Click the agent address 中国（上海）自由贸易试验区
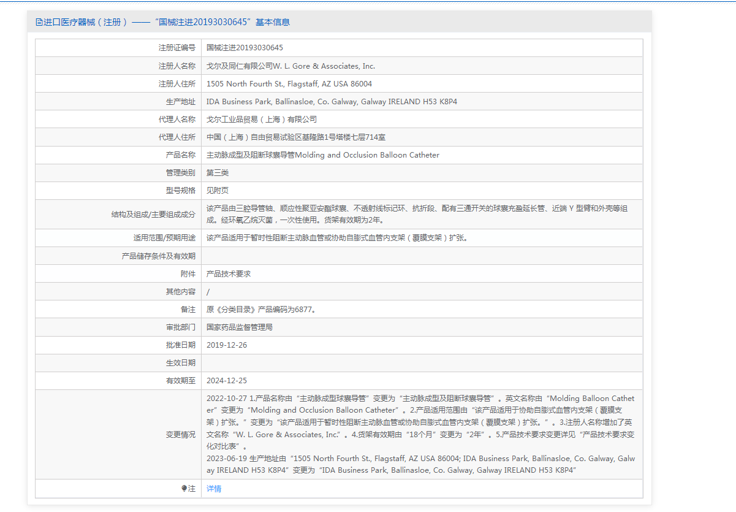Image resolution: width=736 pixels, height=512 pixels. pos(296,137)
